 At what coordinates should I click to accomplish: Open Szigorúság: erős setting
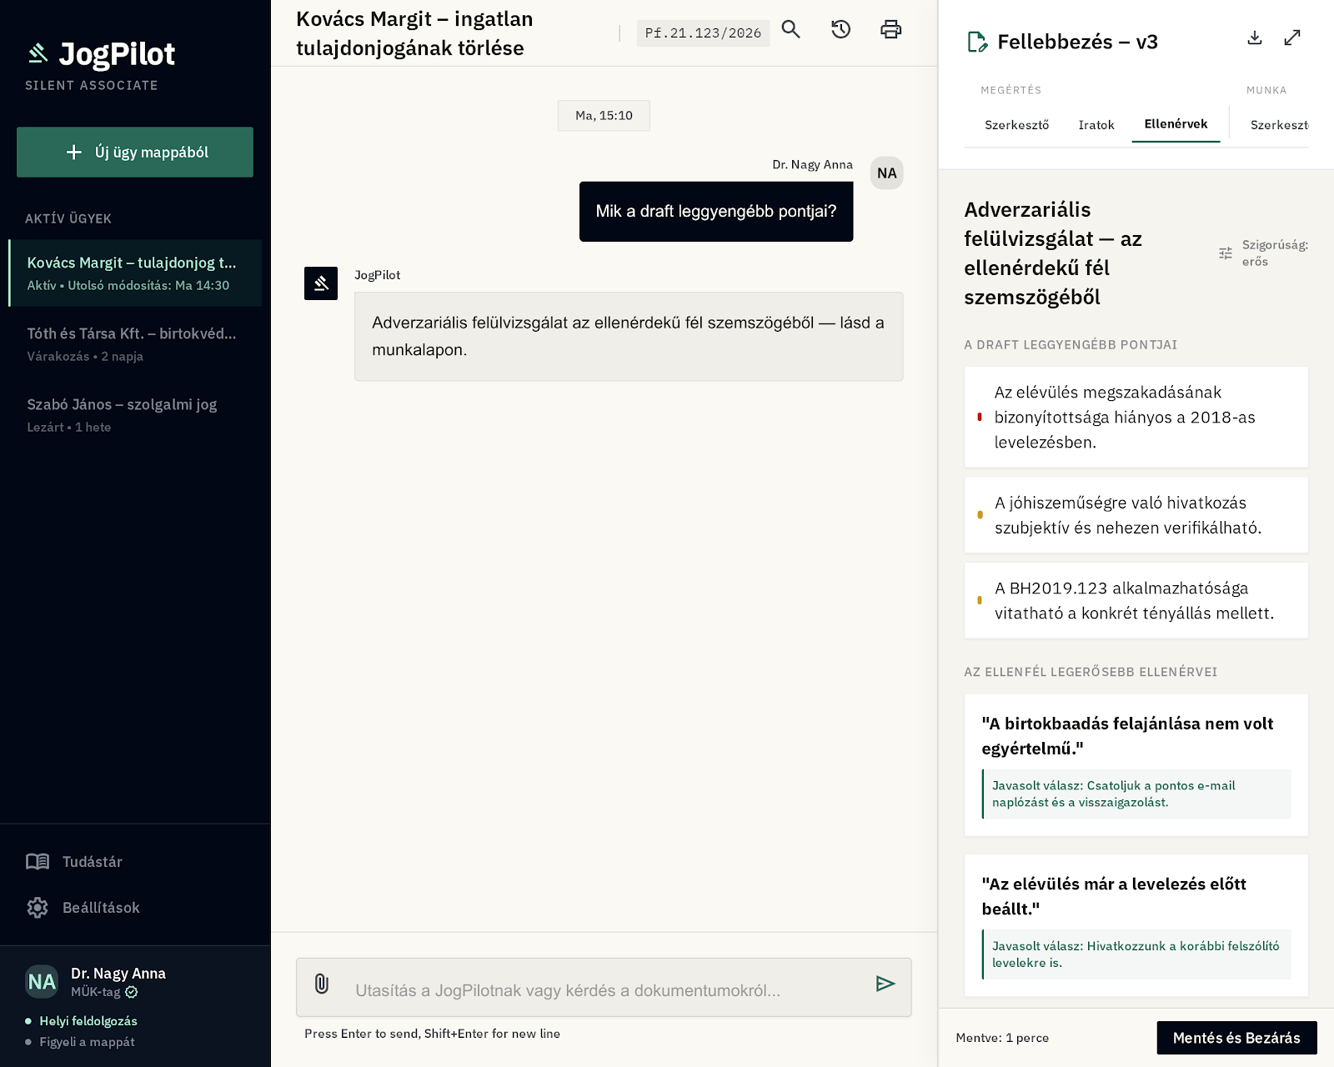(1263, 253)
